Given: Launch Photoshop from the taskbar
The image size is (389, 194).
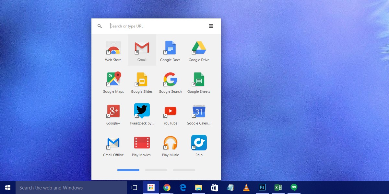Looking at the screenshot, I should point(262,187).
